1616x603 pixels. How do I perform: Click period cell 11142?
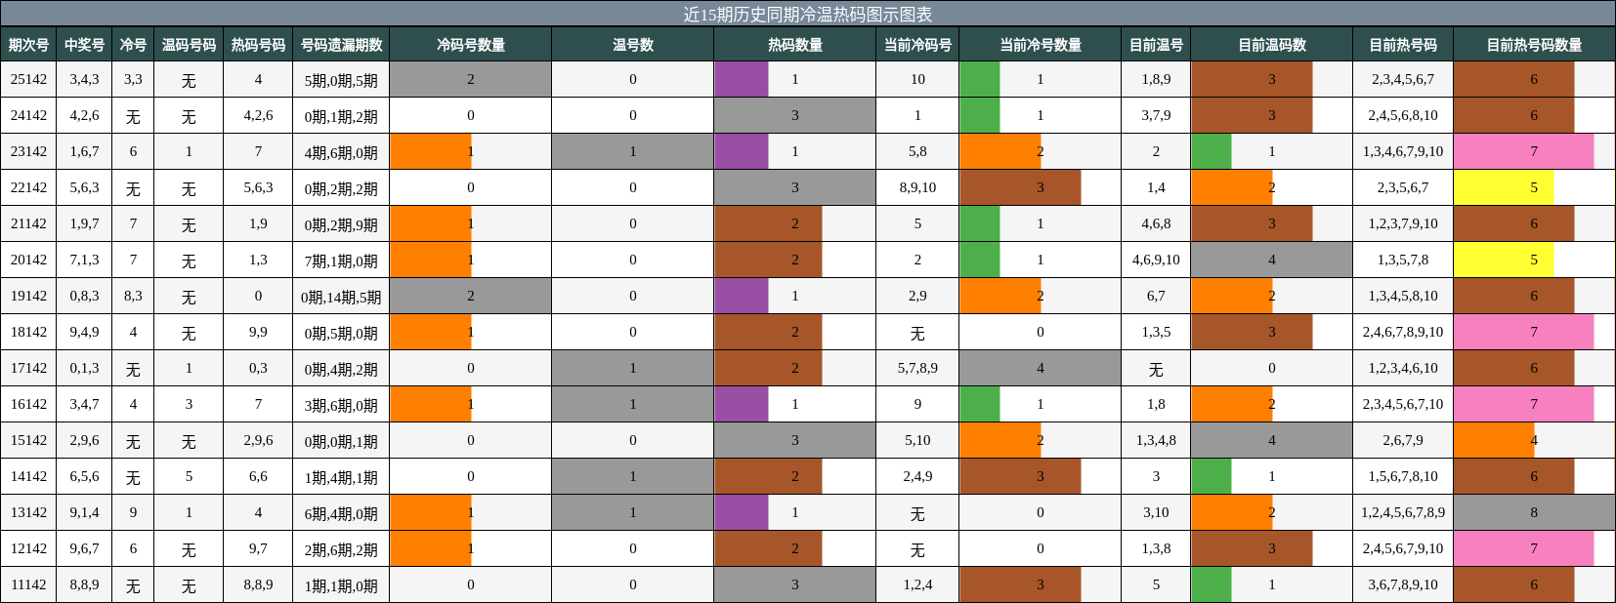pos(28,584)
